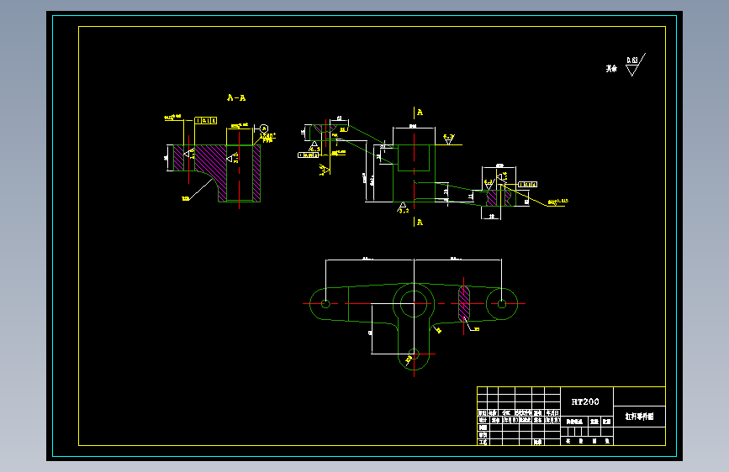Screen dimensions: 729x472
Task: Select the "0.63" surface finish value at top right
Action: pyautogui.click(x=631, y=60)
